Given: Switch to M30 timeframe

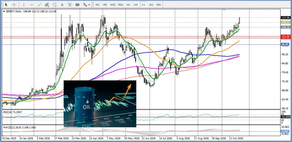Looking at the screenshot, I should [120, 5].
